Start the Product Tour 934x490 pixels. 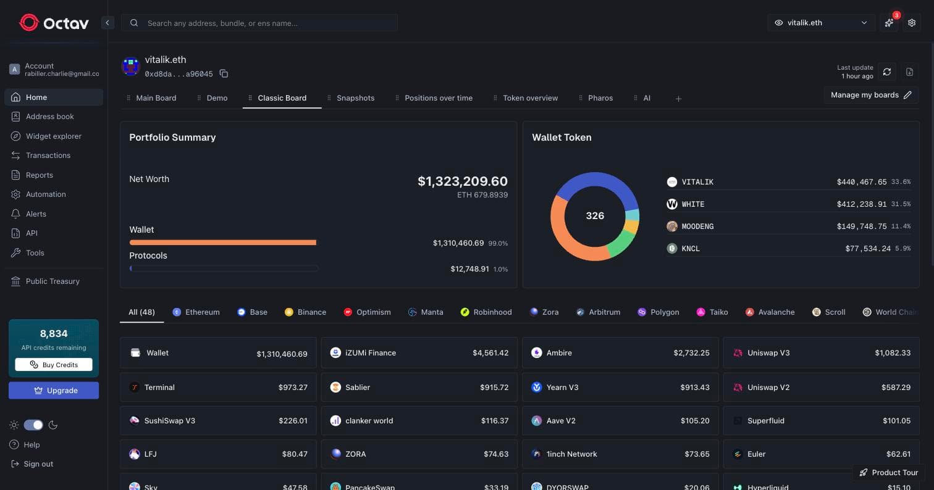click(x=888, y=473)
